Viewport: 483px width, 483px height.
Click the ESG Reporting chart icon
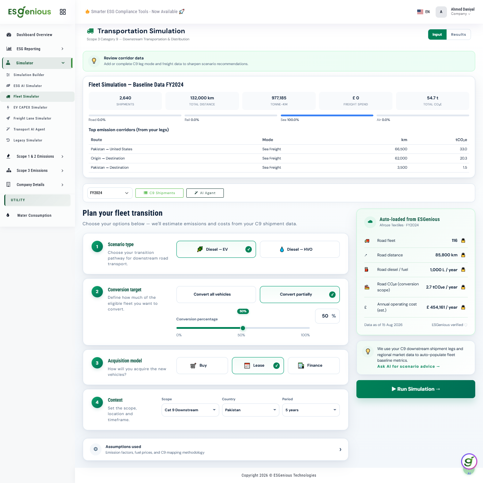[9, 49]
